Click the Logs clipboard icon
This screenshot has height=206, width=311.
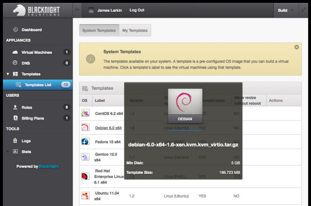coord(15,141)
